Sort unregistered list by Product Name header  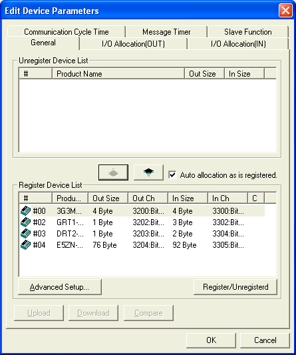[118, 73]
